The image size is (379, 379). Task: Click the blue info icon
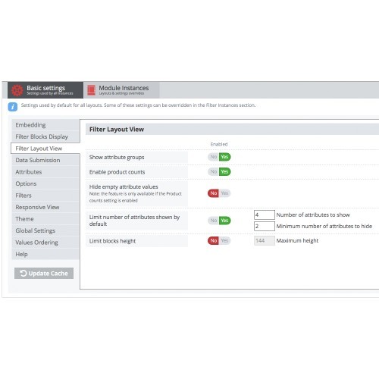(x=13, y=107)
